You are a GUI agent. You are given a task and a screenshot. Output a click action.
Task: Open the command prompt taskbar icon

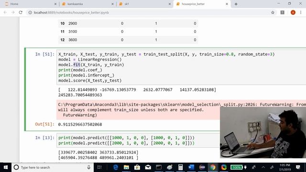pyautogui.click(x=159, y=167)
